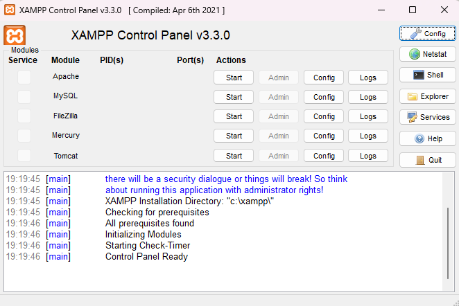Click the blue 'administrator rights!' warning line
Image resolution: width=459 pixels, height=306 pixels.
click(214, 190)
